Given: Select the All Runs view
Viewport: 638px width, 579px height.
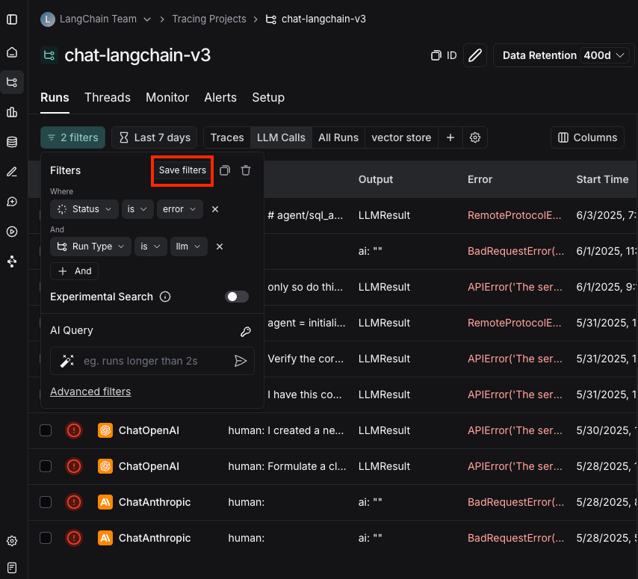Looking at the screenshot, I should 338,137.
